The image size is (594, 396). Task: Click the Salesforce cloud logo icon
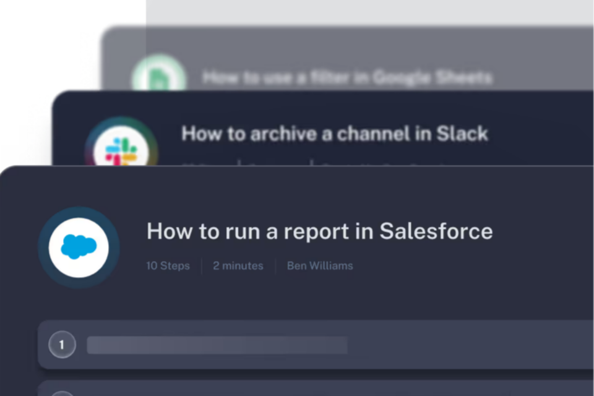[79, 247]
